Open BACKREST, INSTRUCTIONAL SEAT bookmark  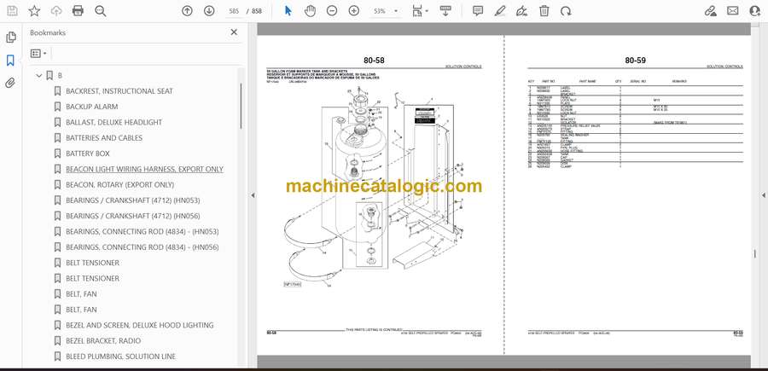[x=119, y=91]
